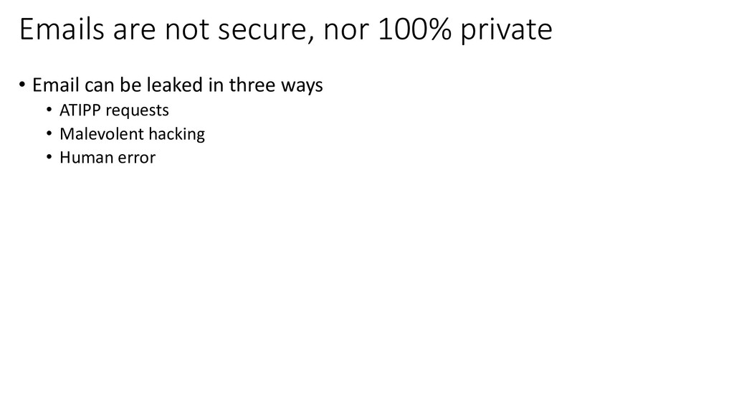
Task: Click the bullet marker before "Human error"
Action: (x=49, y=157)
